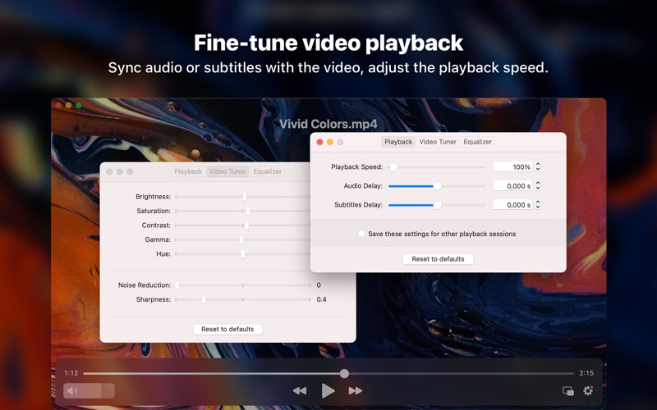Select the Playback tab in front window

(x=398, y=142)
